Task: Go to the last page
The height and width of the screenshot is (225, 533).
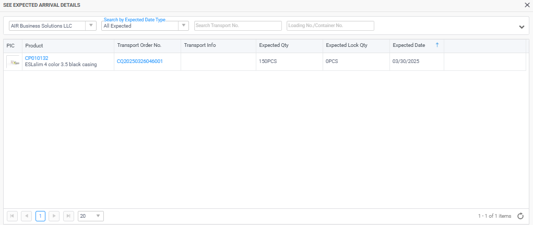Action: click(68, 216)
